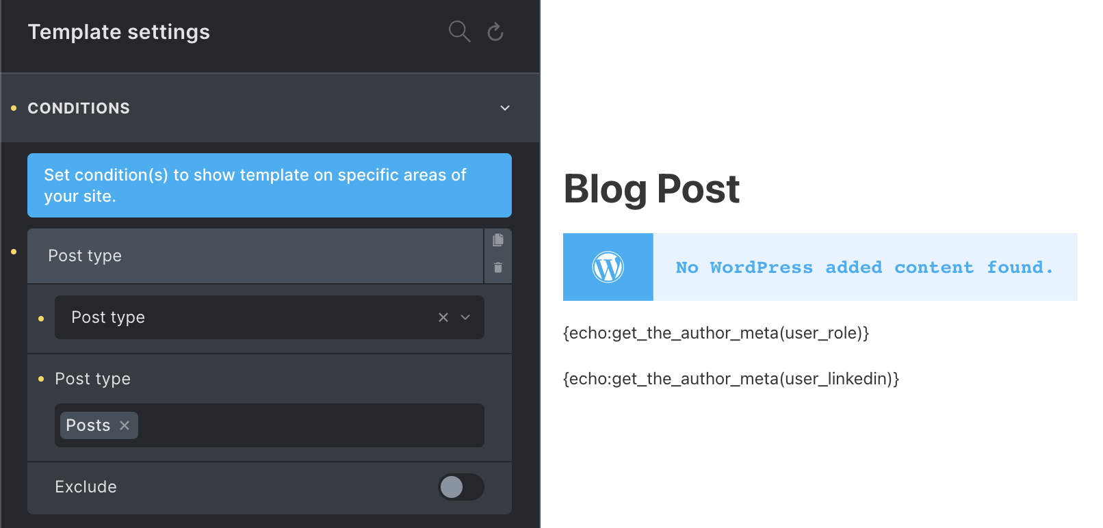Image resolution: width=1103 pixels, height=528 pixels.
Task: Click the blue conditions info notice
Action: [x=270, y=185]
